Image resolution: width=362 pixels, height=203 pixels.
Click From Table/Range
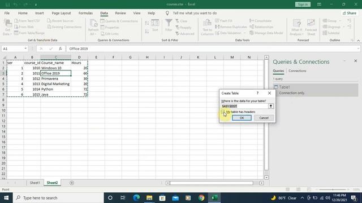tap(29, 33)
